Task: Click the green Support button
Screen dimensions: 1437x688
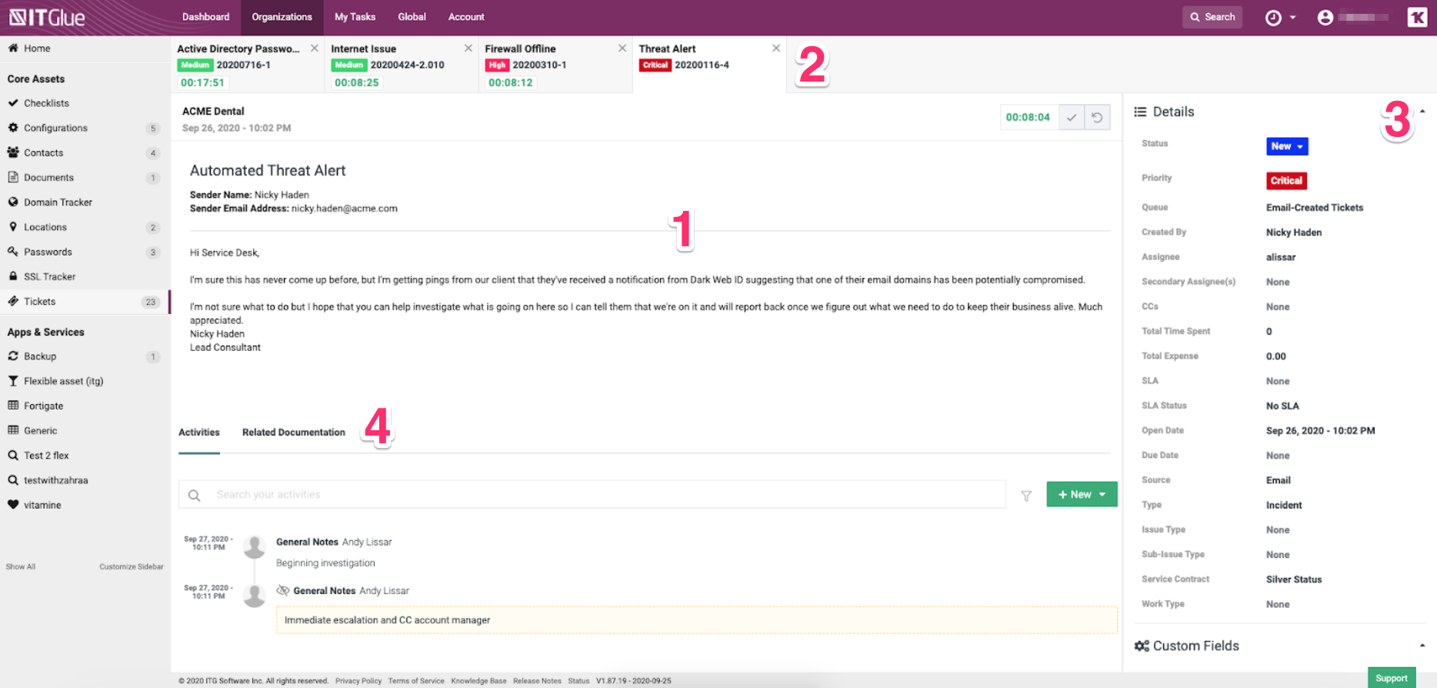Action: coord(1391,678)
